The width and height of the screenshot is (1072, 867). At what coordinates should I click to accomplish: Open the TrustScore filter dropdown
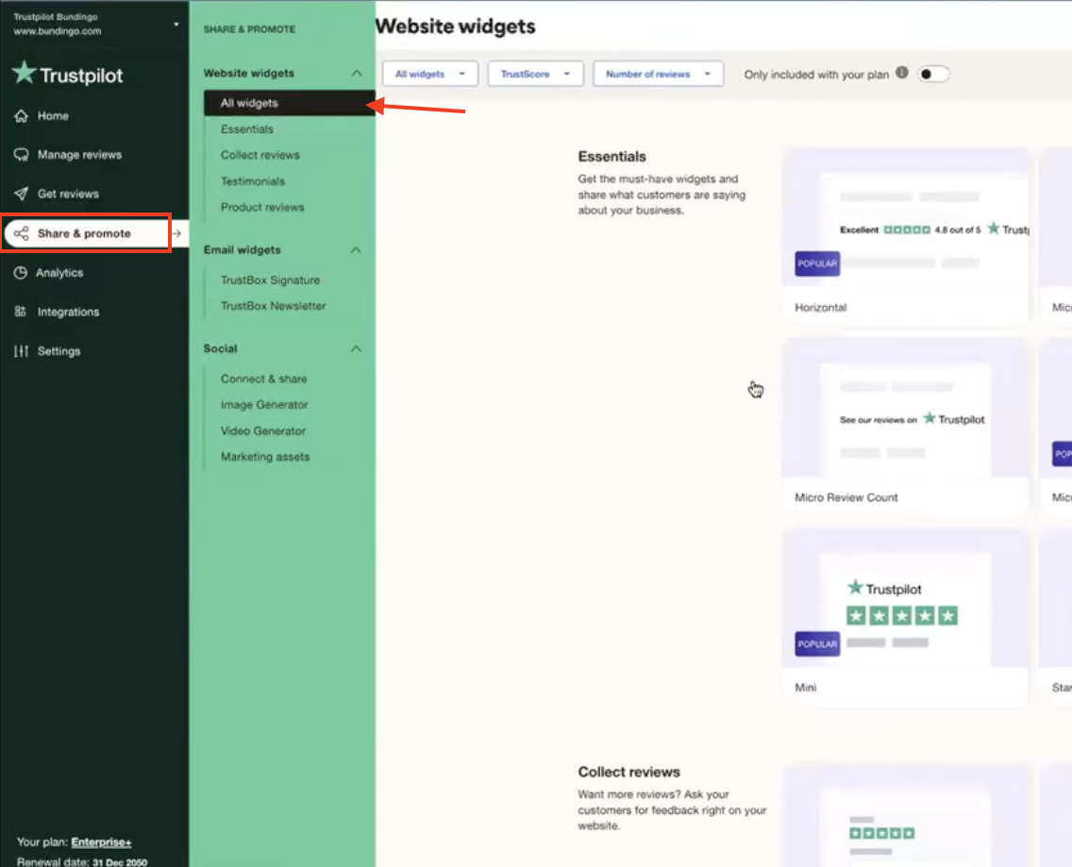[535, 74]
